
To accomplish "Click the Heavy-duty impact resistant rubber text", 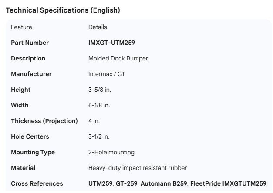I will click(x=138, y=168).
